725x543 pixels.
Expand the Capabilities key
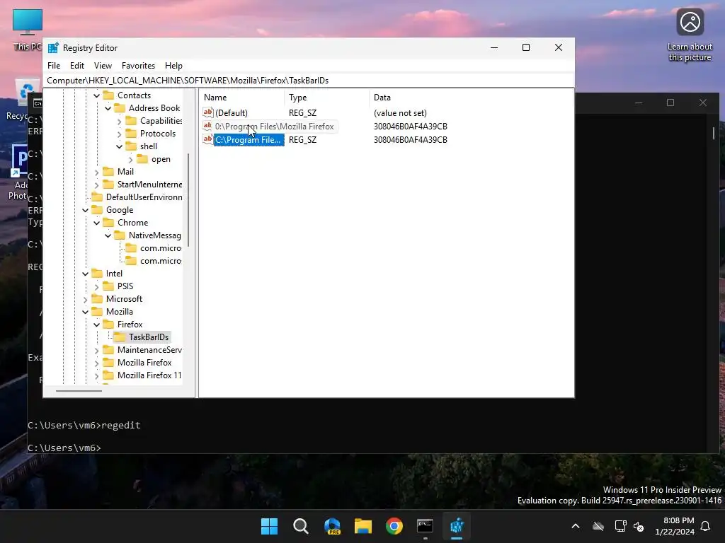point(119,121)
